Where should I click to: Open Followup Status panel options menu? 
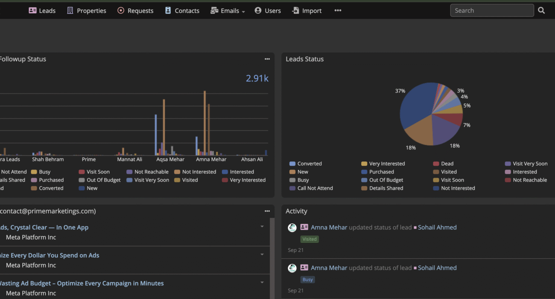(x=267, y=59)
